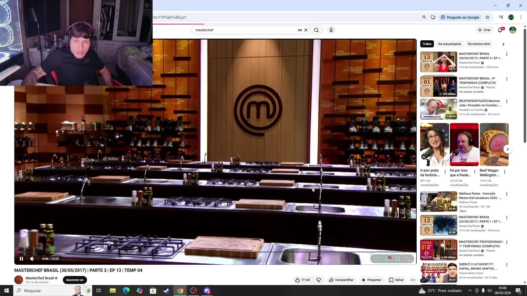Screen dimensions: 527x296
Task: Subscribe with the Inscrever-se button
Action: tap(75, 280)
